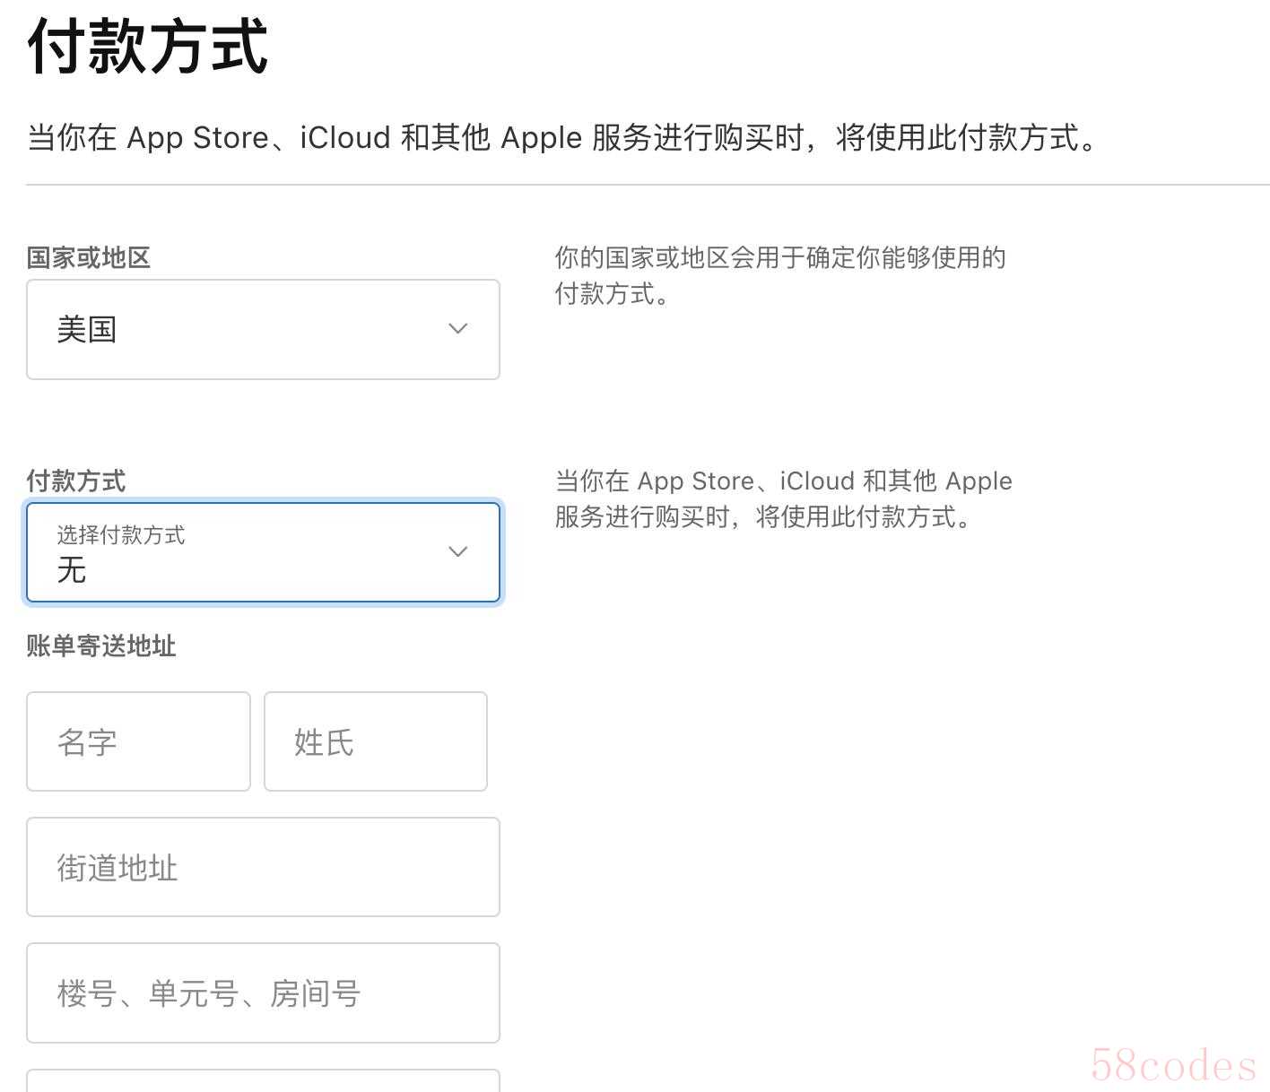Click the help text 你的国家或地区会用于确定
The width and height of the screenshot is (1270, 1092).
pos(780,275)
